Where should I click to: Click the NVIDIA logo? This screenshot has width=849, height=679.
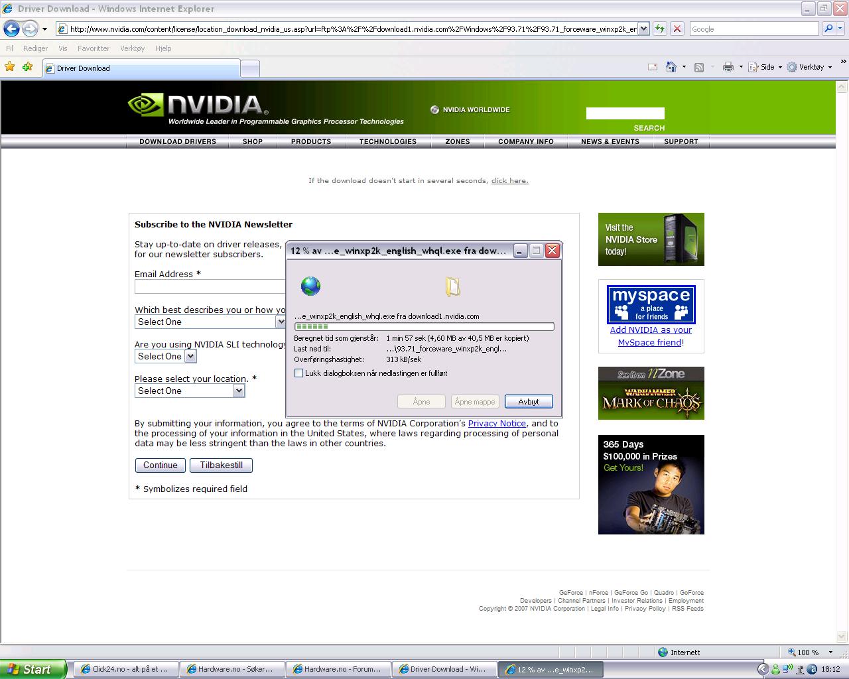[198, 106]
